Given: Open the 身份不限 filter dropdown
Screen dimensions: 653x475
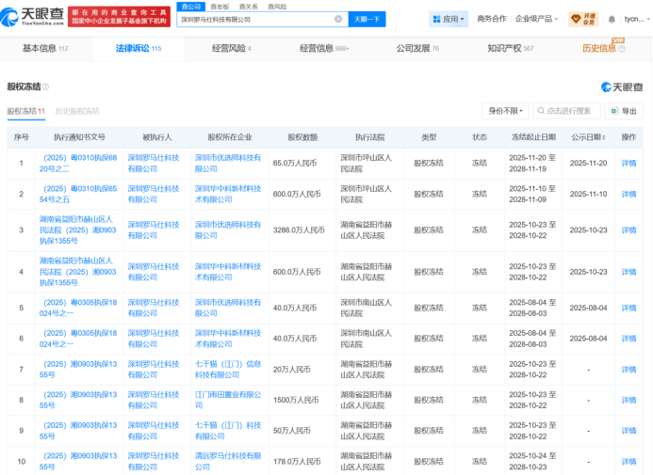Looking at the screenshot, I should (x=505, y=111).
